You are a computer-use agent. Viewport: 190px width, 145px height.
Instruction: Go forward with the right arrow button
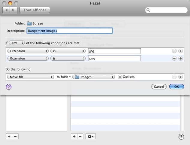pyautogui.click(x=14, y=10)
